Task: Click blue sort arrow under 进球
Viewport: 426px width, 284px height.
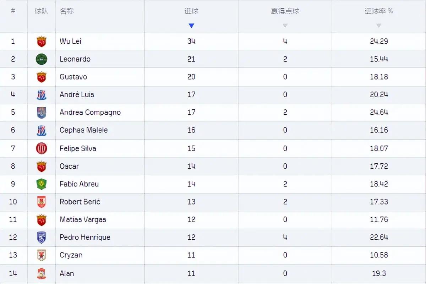Action: 191,26
